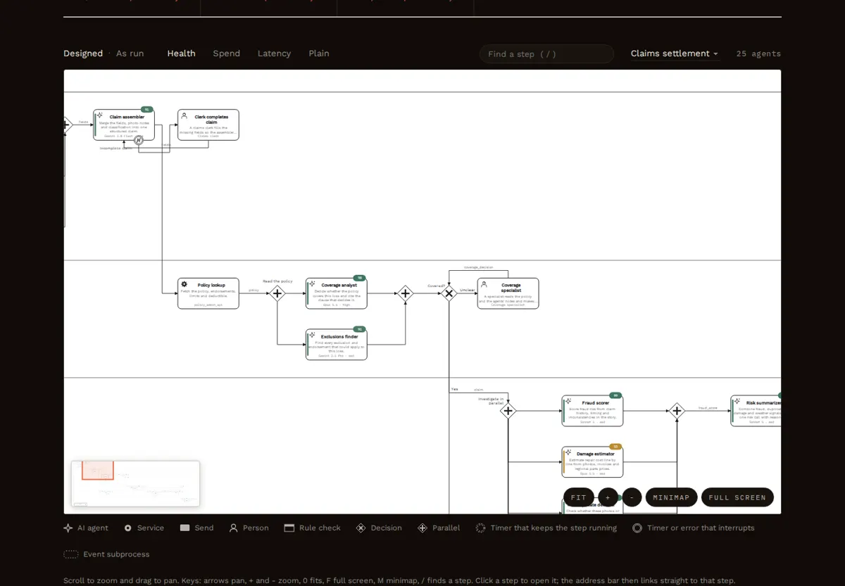Zoom out with the minus button
Screen dimensions: 845x586
coord(632,497)
